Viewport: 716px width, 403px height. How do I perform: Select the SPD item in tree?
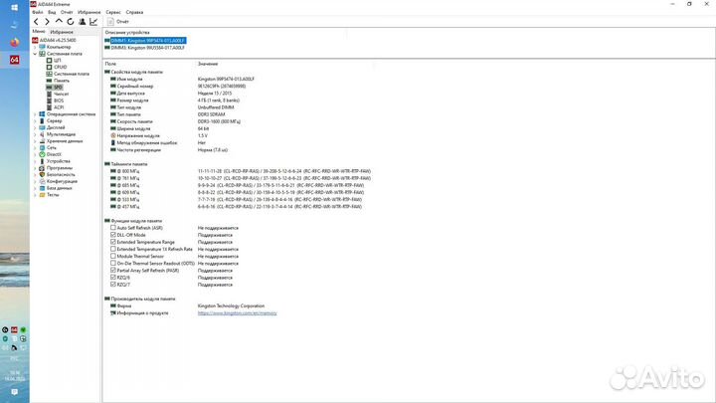(x=58, y=87)
